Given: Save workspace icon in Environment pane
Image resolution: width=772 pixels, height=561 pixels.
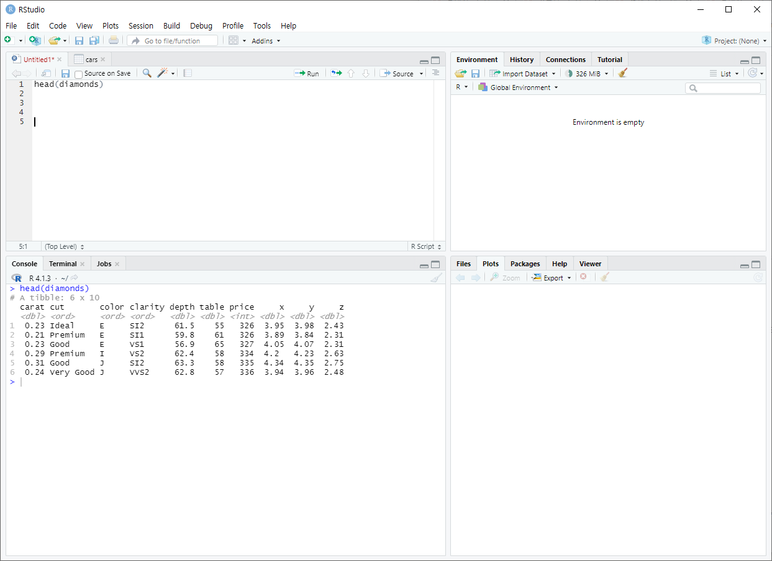Looking at the screenshot, I should tap(475, 73).
